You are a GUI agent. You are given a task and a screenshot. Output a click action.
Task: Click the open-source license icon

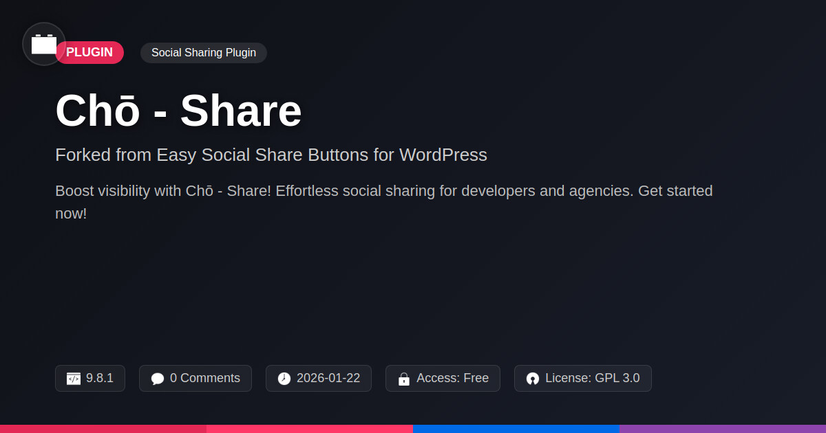click(x=533, y=379)
